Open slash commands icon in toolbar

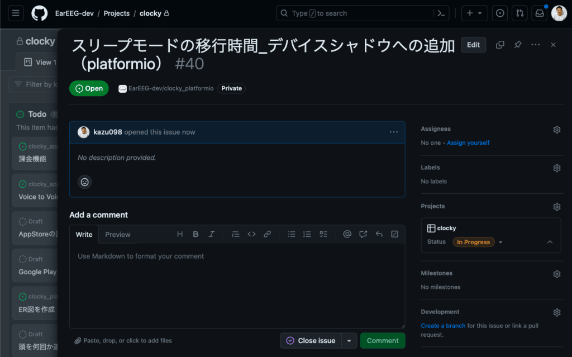pyautogui.click(x=395, y=234)
